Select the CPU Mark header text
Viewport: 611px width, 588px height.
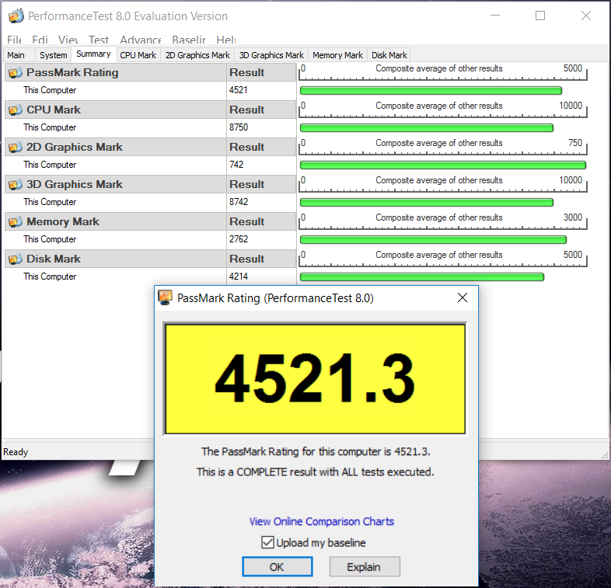54,110
